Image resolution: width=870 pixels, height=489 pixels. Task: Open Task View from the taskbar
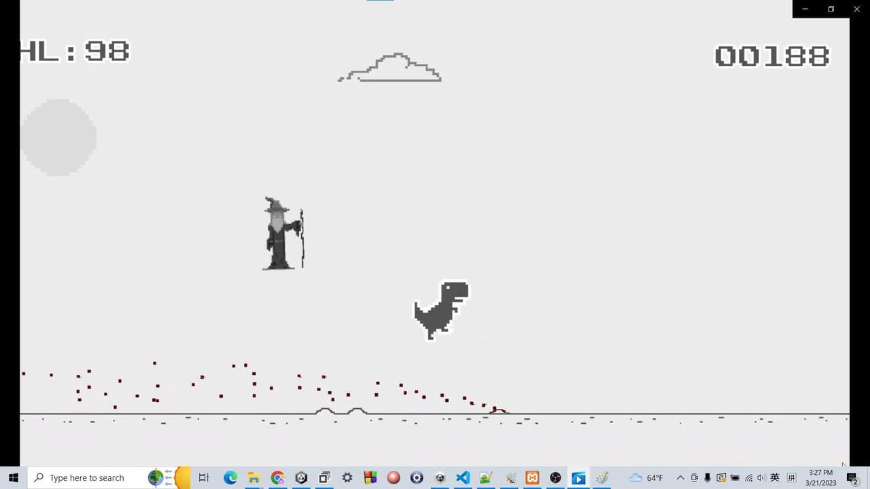[203, 477]
